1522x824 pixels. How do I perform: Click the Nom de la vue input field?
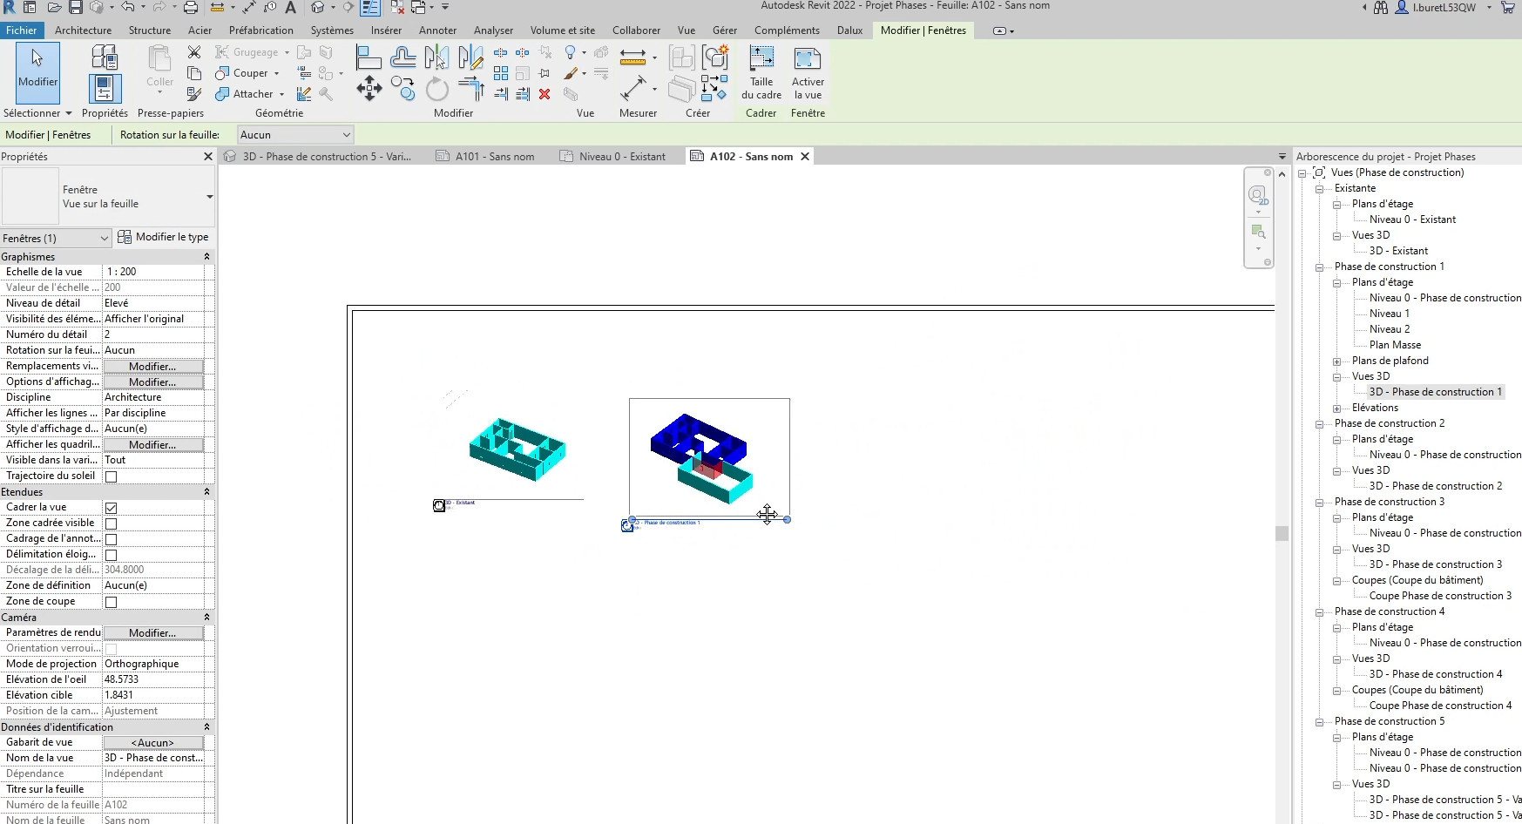(x=153, y=758)
